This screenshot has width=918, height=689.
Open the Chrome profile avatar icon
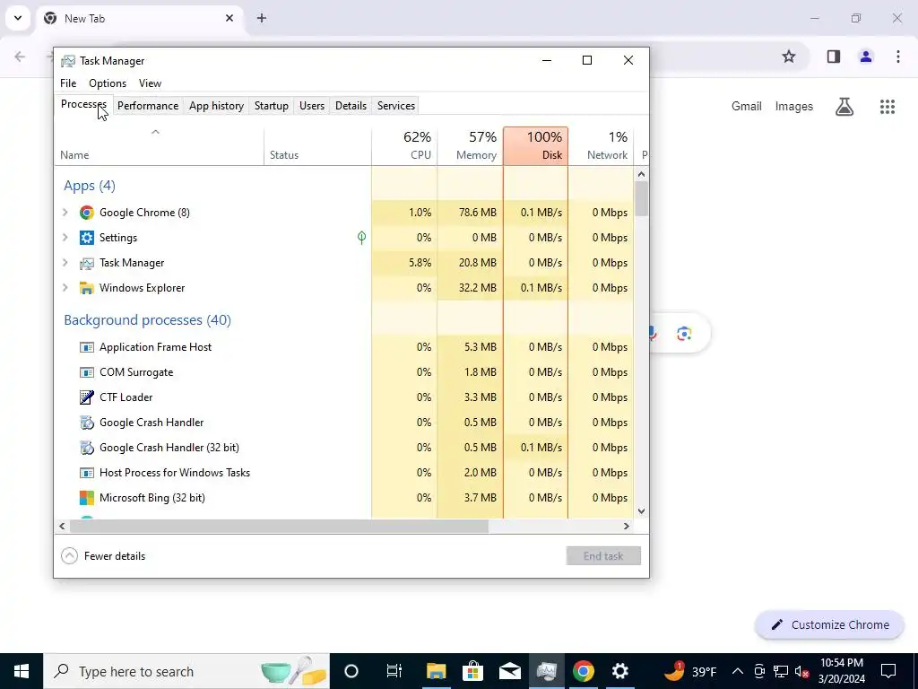(866, 57)
